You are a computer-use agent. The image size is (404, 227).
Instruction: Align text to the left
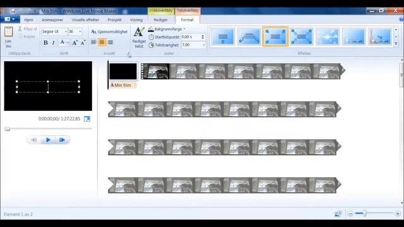[x=93, y=42]
